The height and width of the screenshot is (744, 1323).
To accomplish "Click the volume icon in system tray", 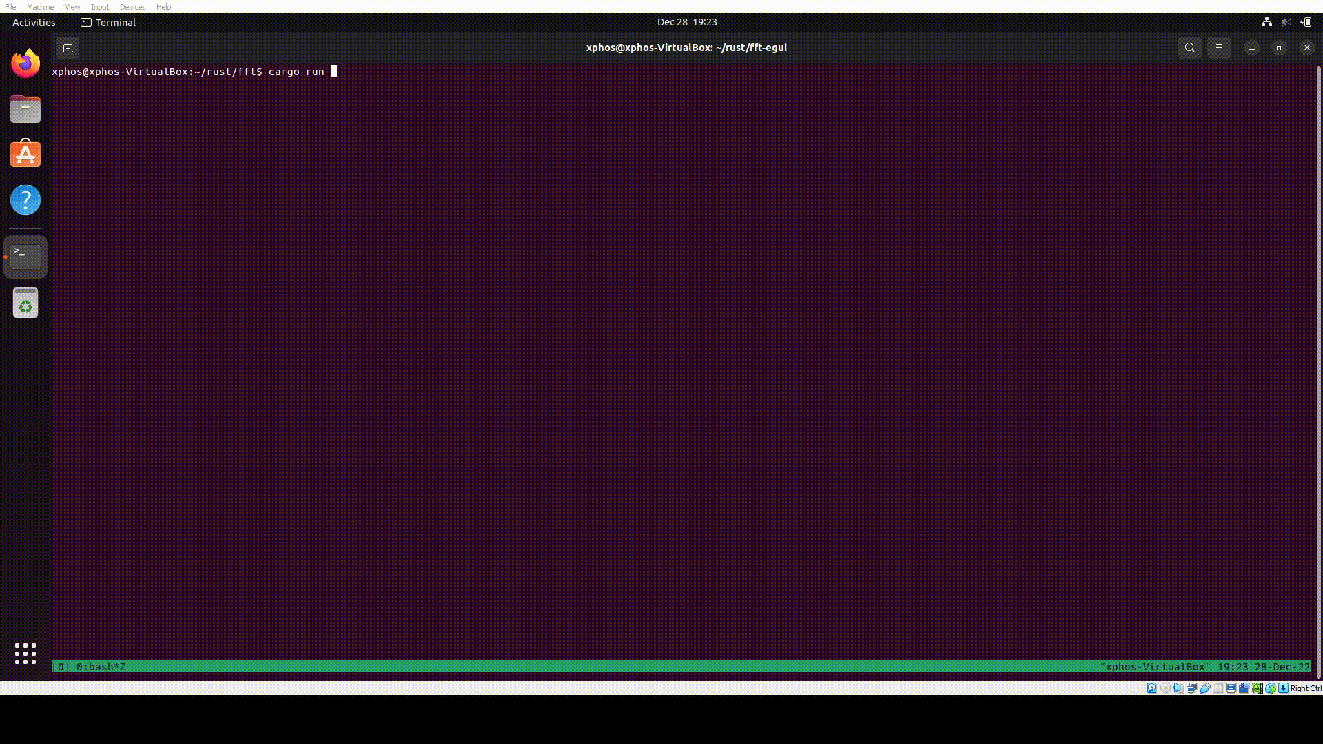I will coord(1286,22).
